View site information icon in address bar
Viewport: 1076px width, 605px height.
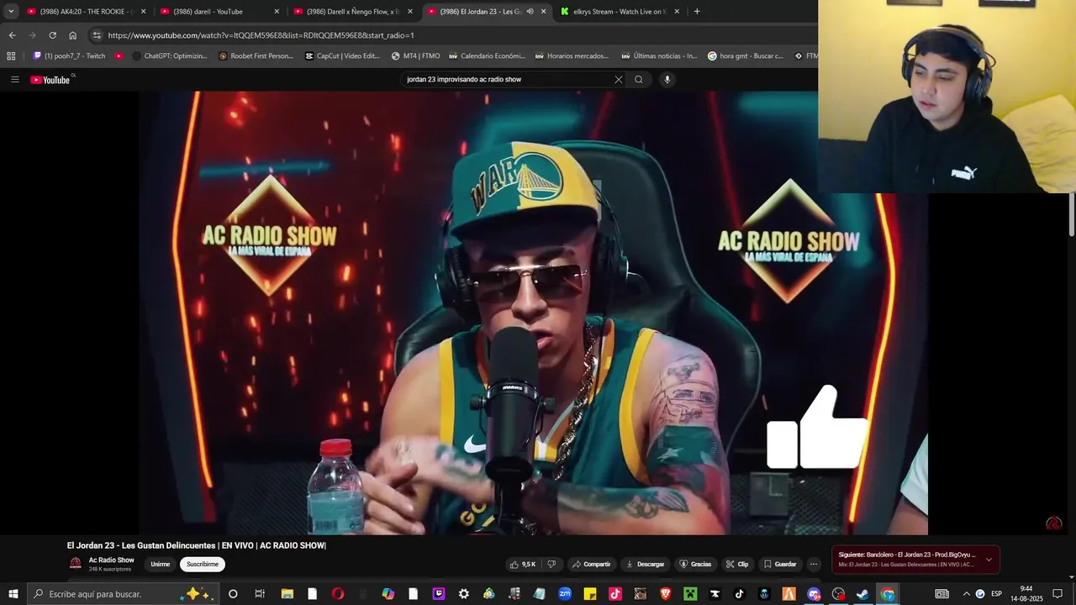(97, 35)
